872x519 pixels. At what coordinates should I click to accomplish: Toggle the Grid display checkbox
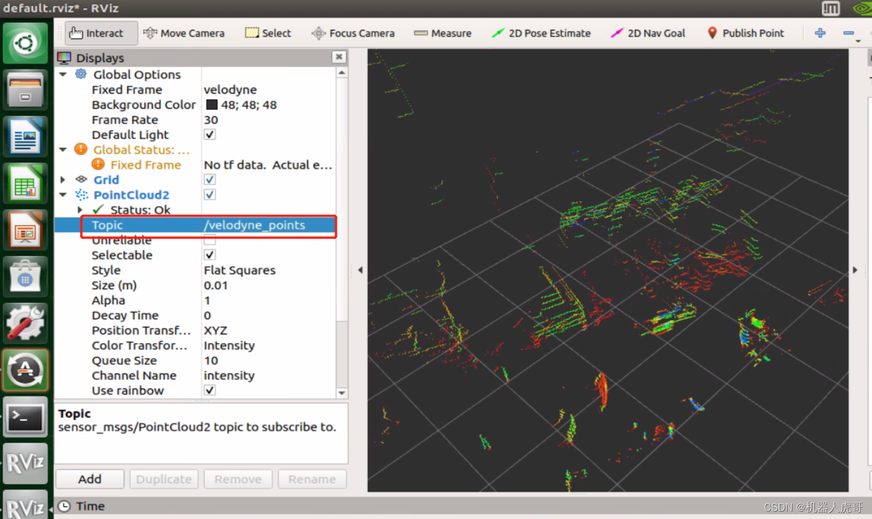click(210, 179)
